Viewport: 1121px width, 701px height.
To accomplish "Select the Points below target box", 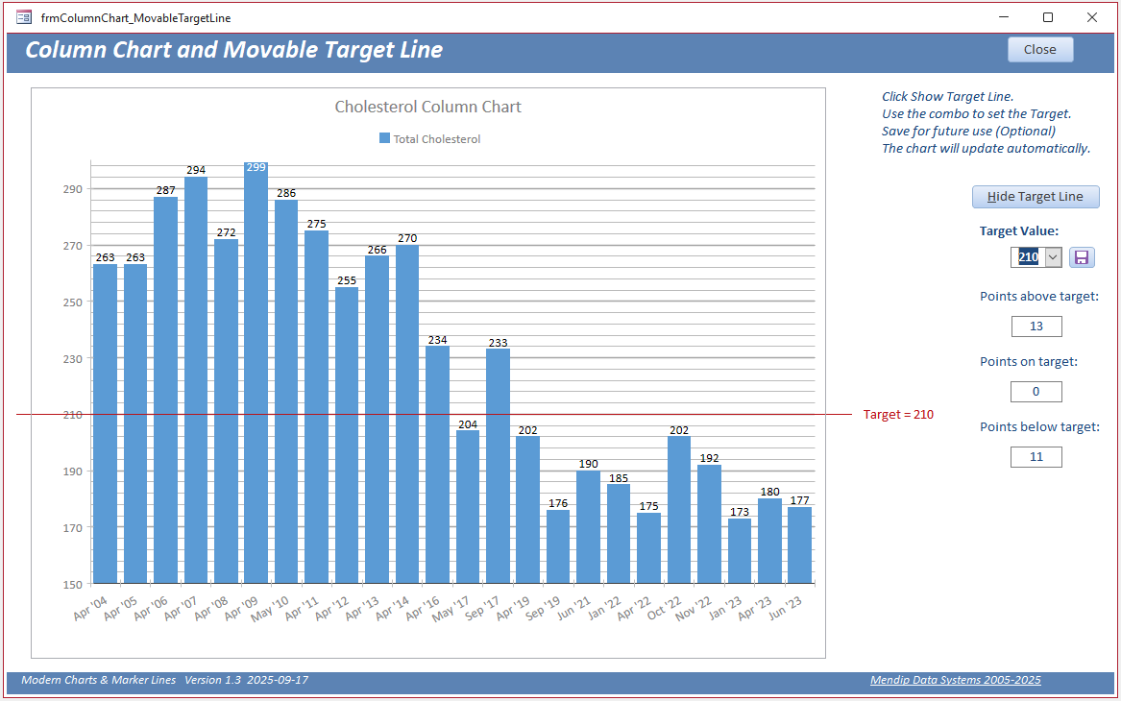I will point(1036,457).
